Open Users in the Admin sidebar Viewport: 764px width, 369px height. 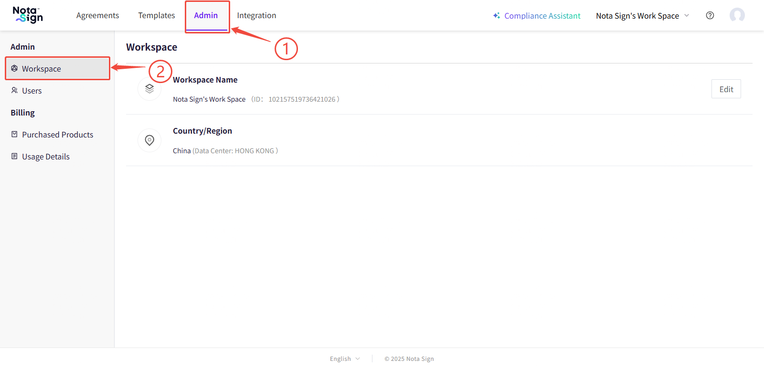(32, 91)
